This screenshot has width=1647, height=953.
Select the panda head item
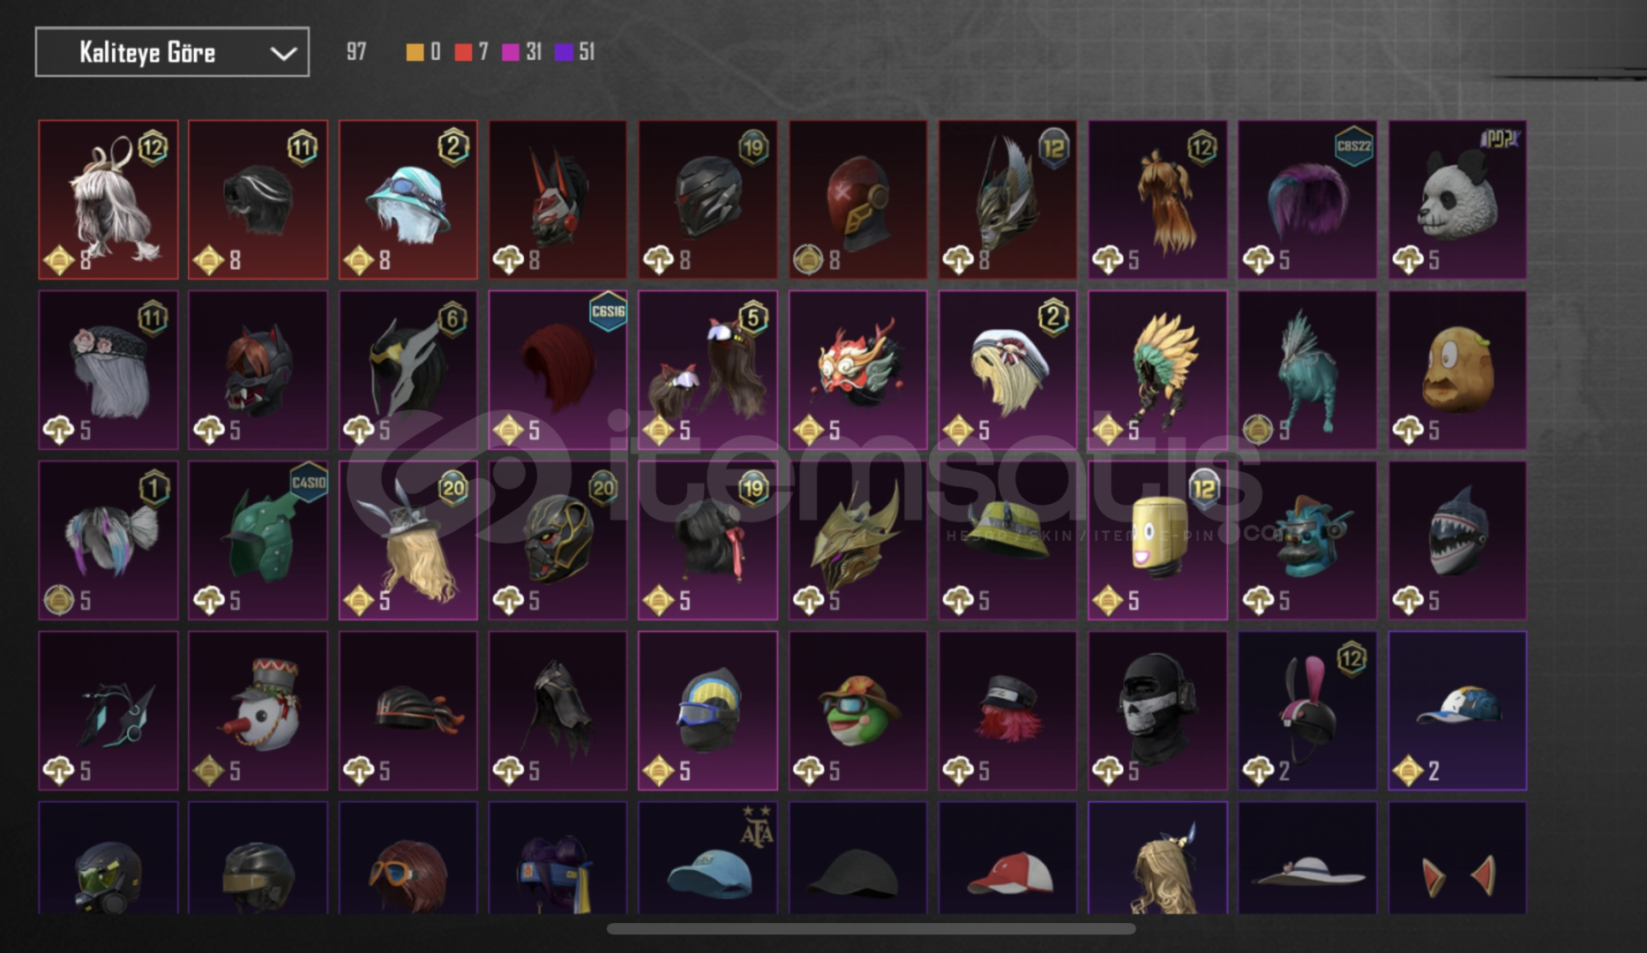1457,200
